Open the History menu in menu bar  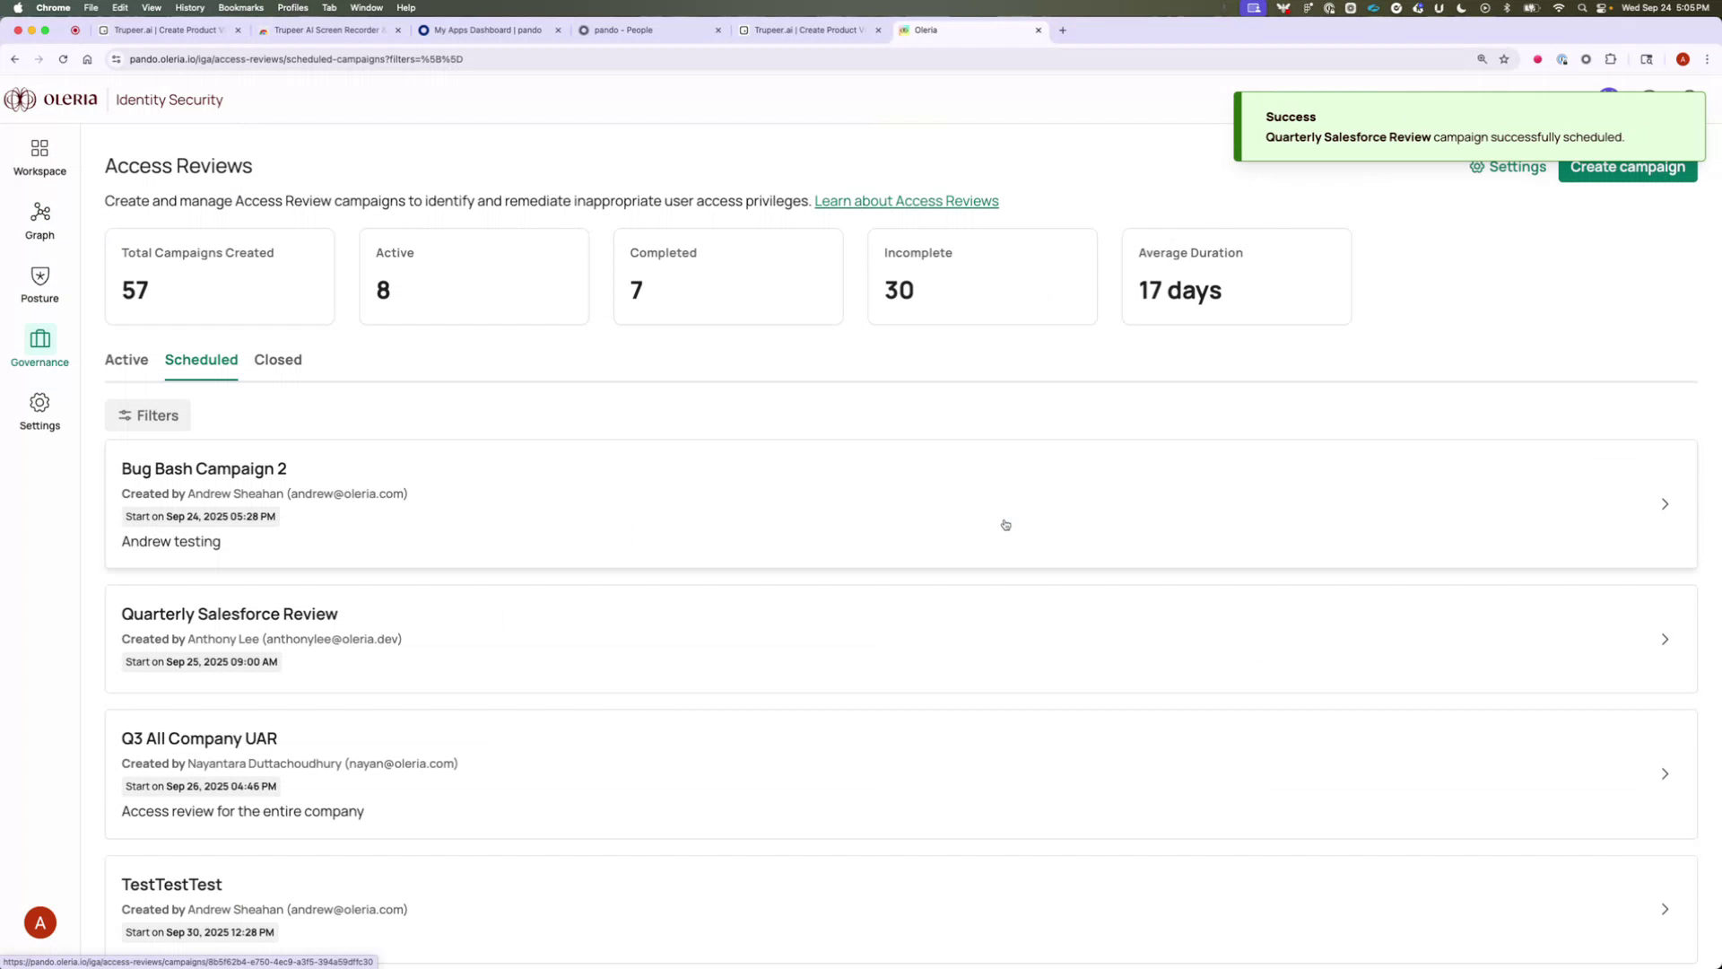click(189, 7)
